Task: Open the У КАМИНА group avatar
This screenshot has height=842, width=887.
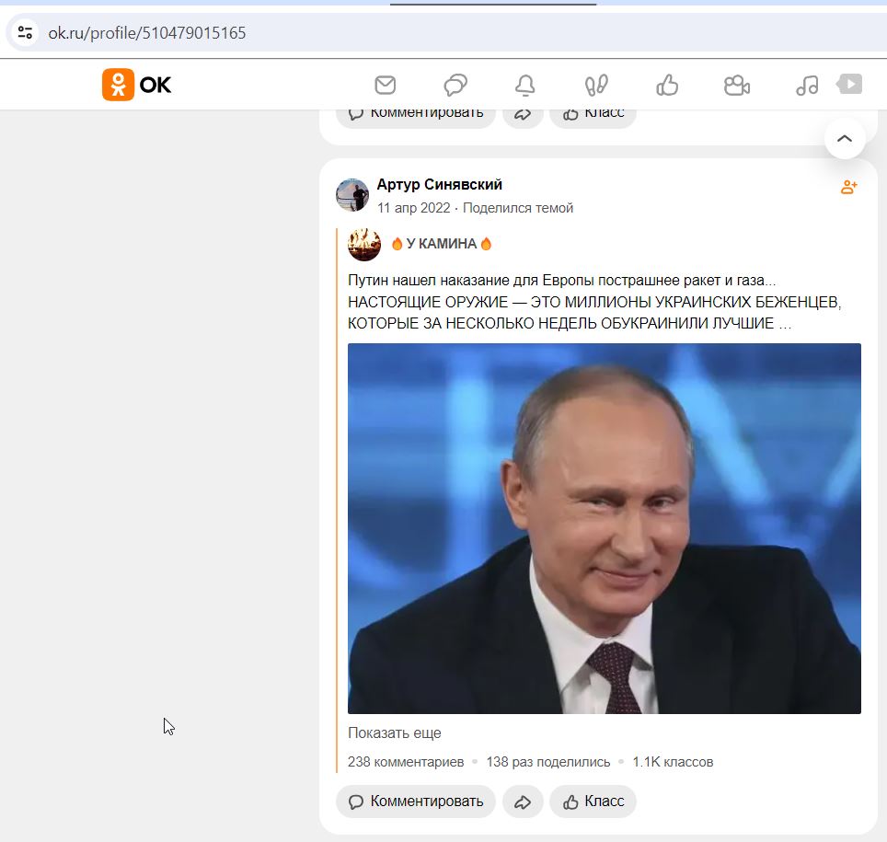Action: (x=364, y=245)
